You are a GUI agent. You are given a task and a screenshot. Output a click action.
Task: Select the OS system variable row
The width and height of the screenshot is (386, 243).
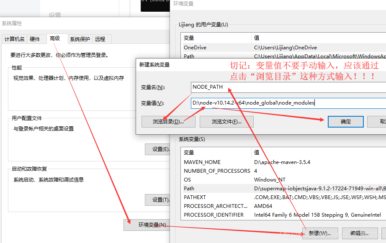pyautogui.click(x=283, y=180)
